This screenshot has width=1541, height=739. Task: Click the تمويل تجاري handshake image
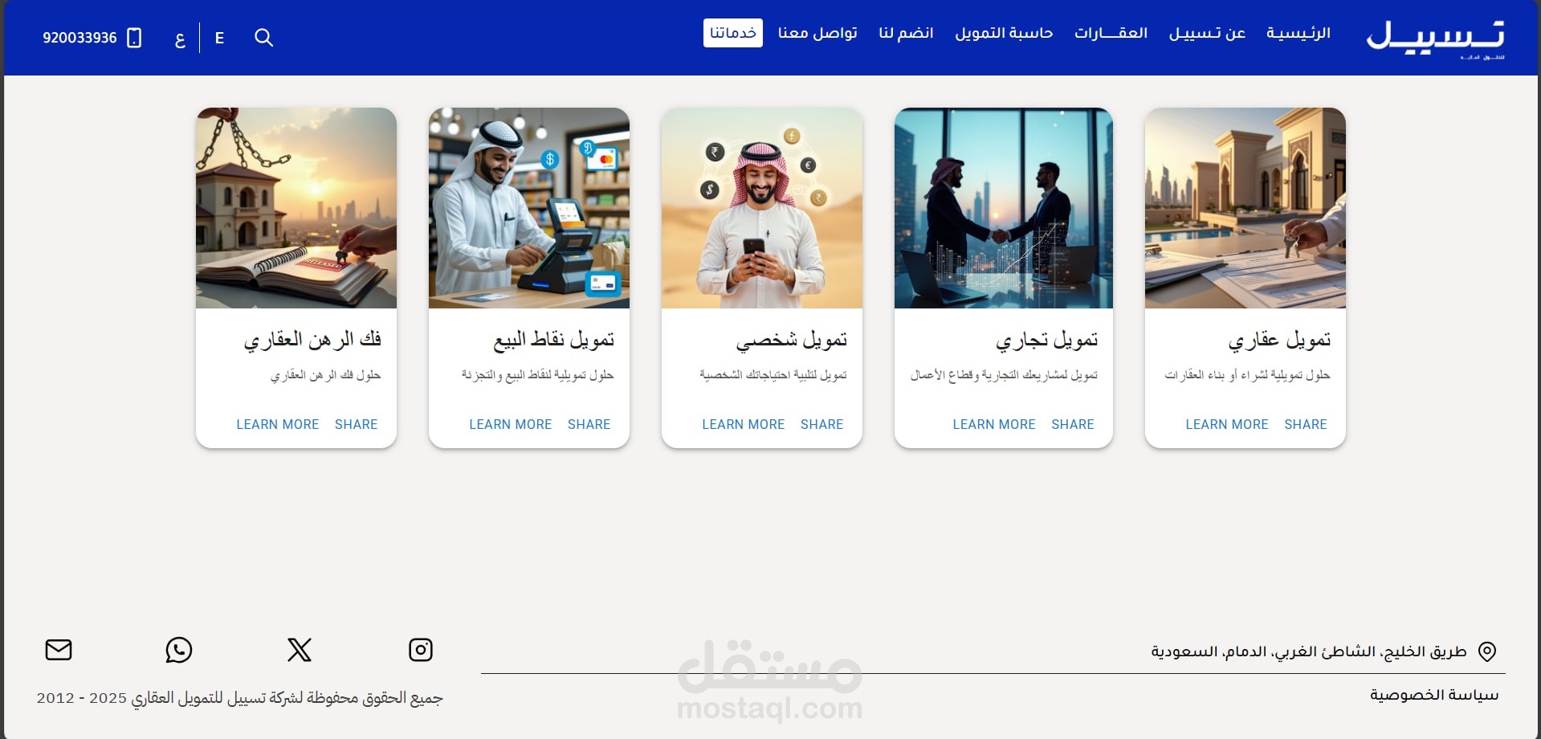(x=1004, y=208)
